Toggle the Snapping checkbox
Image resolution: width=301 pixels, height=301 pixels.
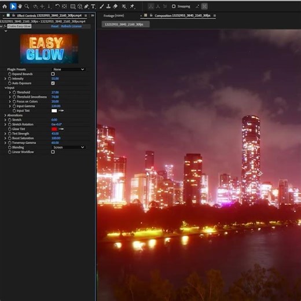point(174,6)
